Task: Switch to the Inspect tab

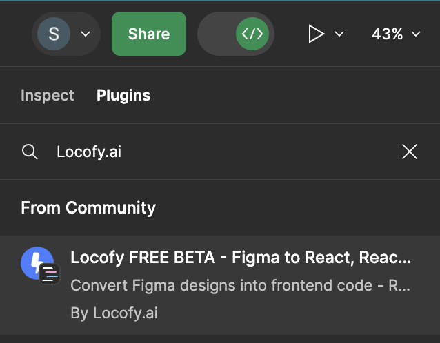Action: coord(48,95)
